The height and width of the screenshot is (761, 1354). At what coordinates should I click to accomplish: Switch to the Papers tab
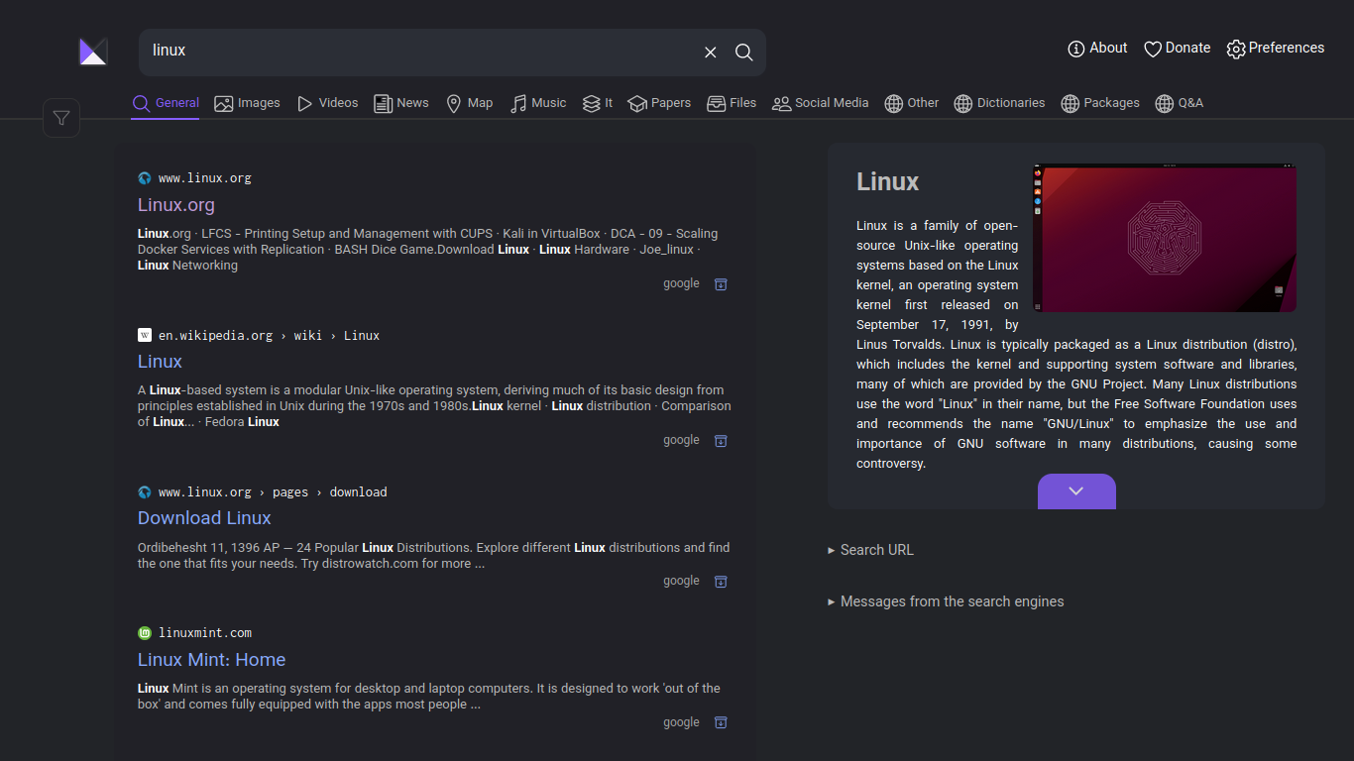point(659,103)
